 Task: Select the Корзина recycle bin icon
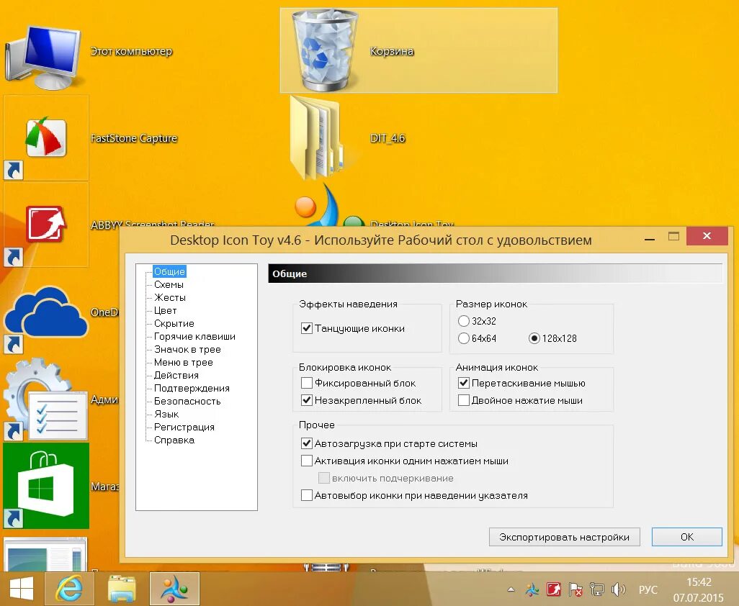click(x=324, y=50)
